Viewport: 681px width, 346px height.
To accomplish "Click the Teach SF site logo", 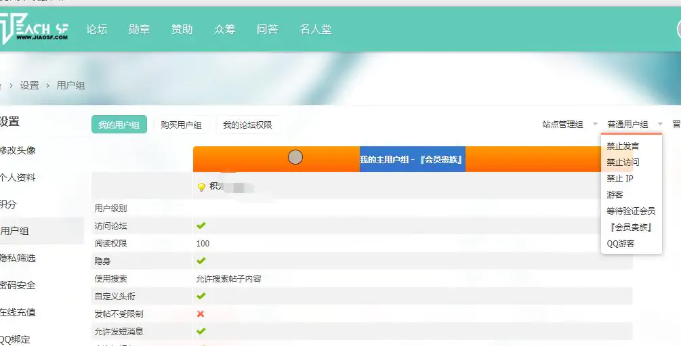I will tap(34, 28).
